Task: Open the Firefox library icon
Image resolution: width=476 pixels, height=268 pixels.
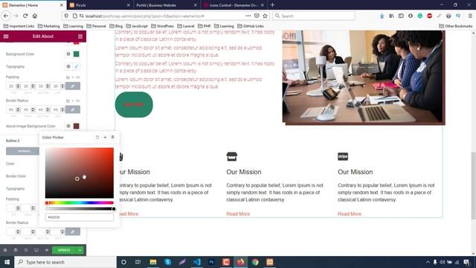Action: coord(391,16)
